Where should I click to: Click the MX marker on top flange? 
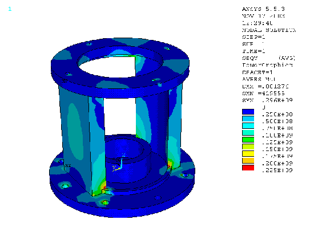click(65, 81)
